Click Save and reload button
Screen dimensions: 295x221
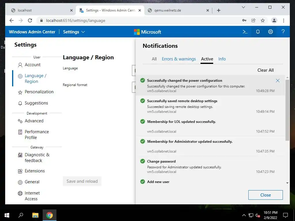(x=82, y=181)
